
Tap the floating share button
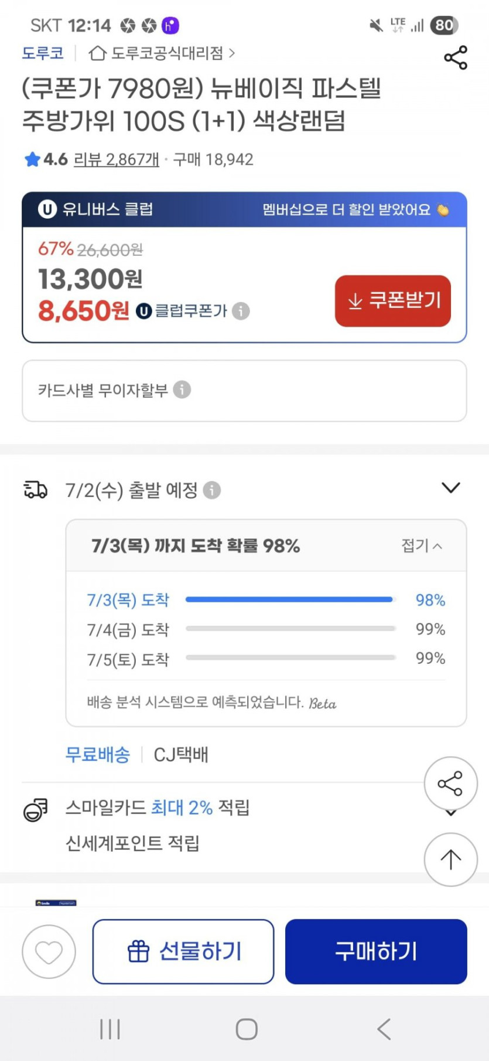pyautogui.click(x=450, y=784)
